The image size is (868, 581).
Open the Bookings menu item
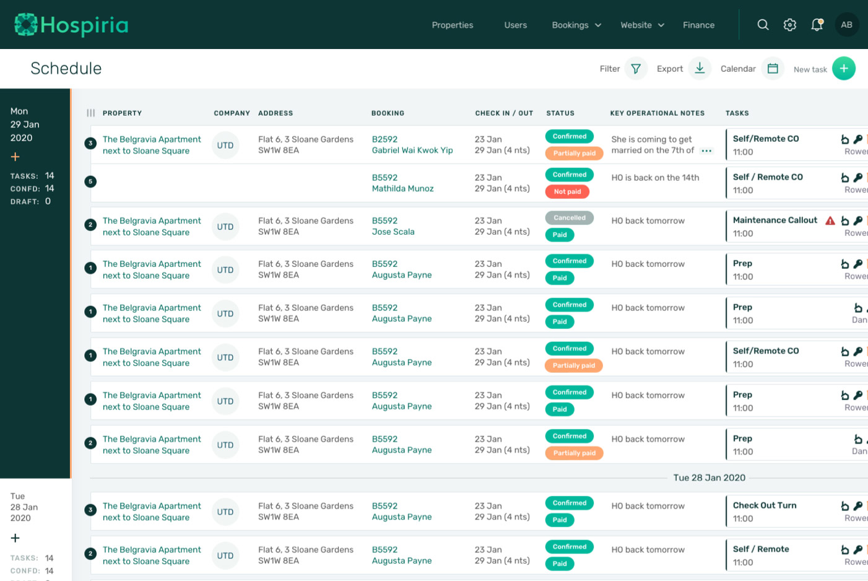[570, 25]
